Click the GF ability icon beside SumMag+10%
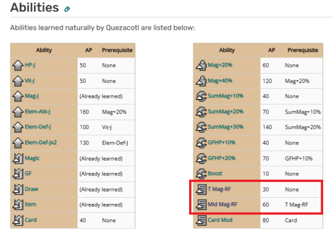The width and height of the screenshot is (333, 233). coord(201,96)
